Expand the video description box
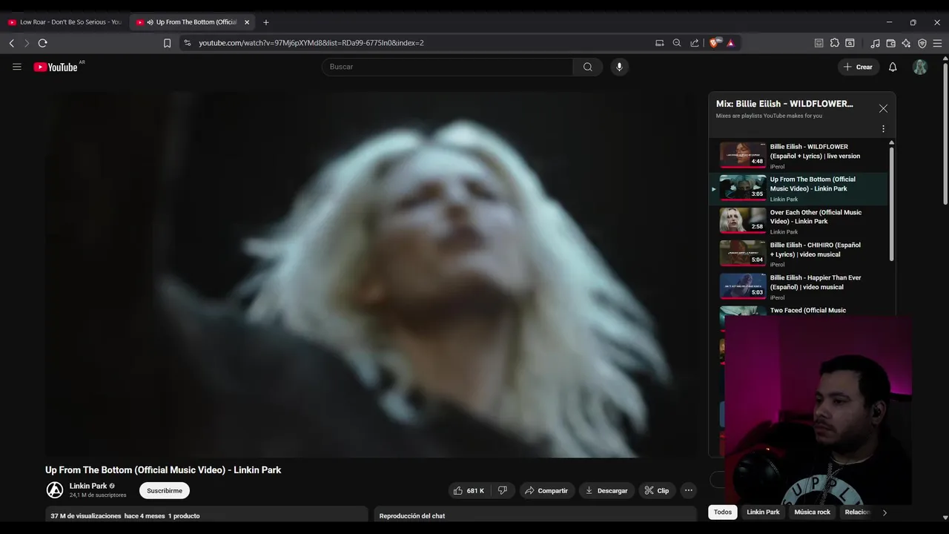949x534 pixels. pos(207,515)
